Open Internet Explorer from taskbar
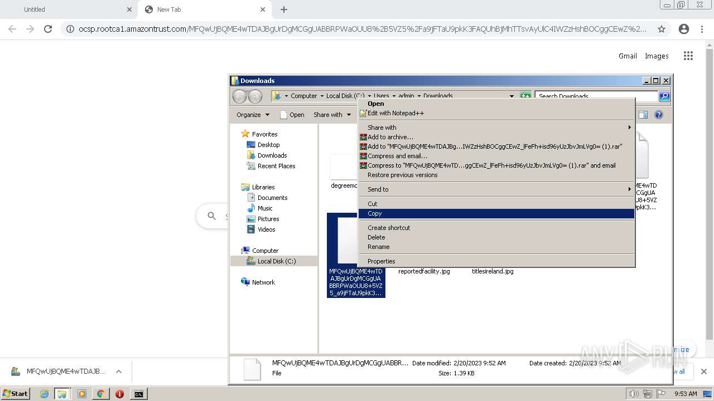Viewport: 714px width, 401px height. (44, 394)
